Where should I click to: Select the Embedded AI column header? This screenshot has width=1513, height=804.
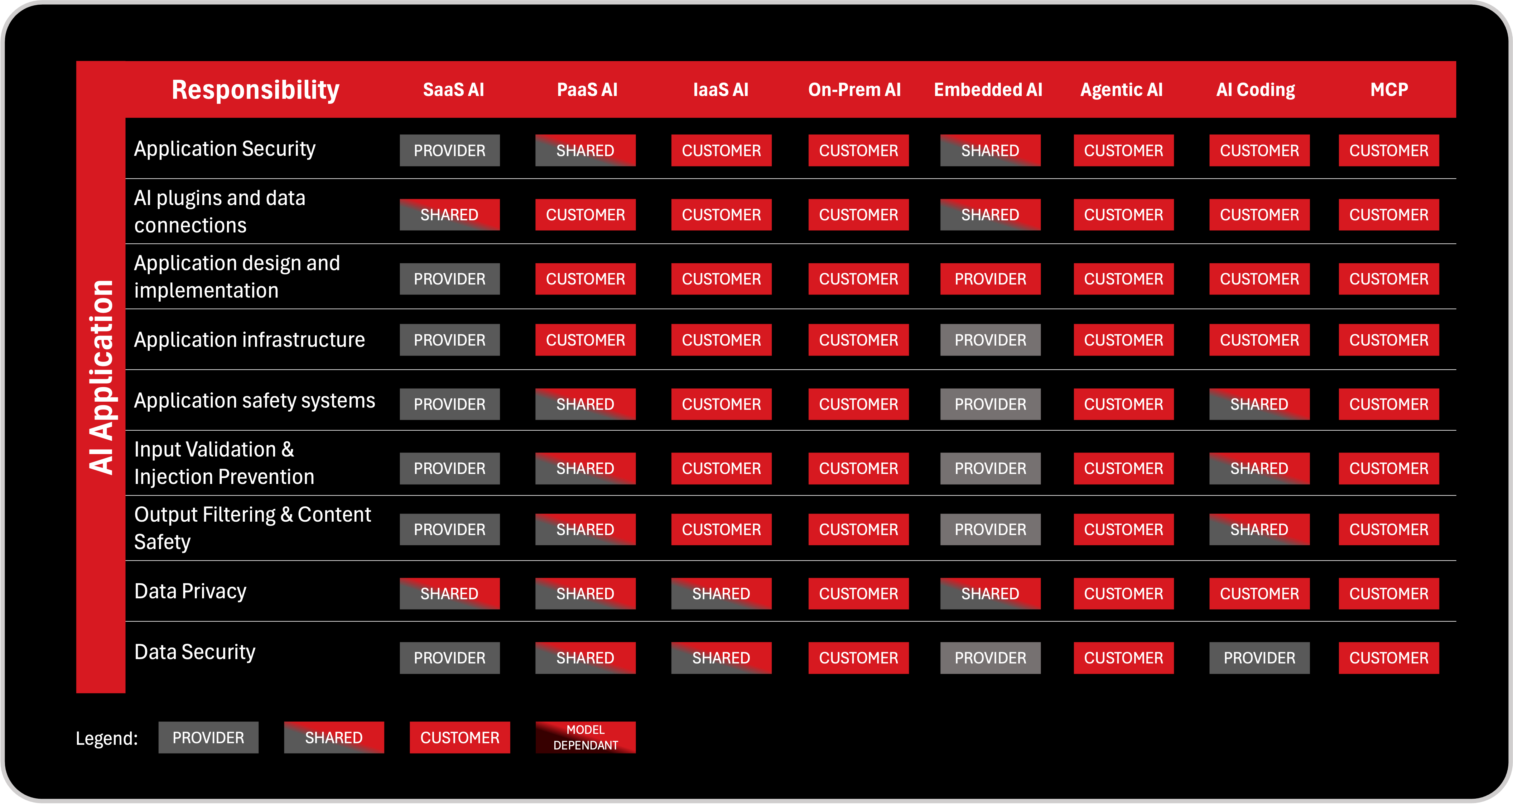pos(988,90)
